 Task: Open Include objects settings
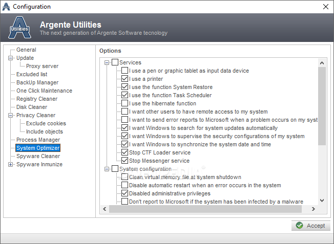[44, 131]
